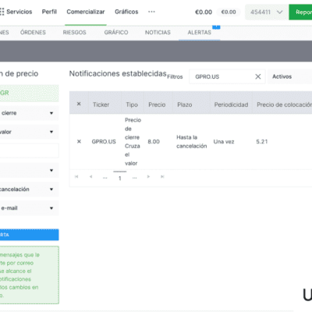
Task: Open the e-mail notification method dropdown
Action: (x=29, y=208)
